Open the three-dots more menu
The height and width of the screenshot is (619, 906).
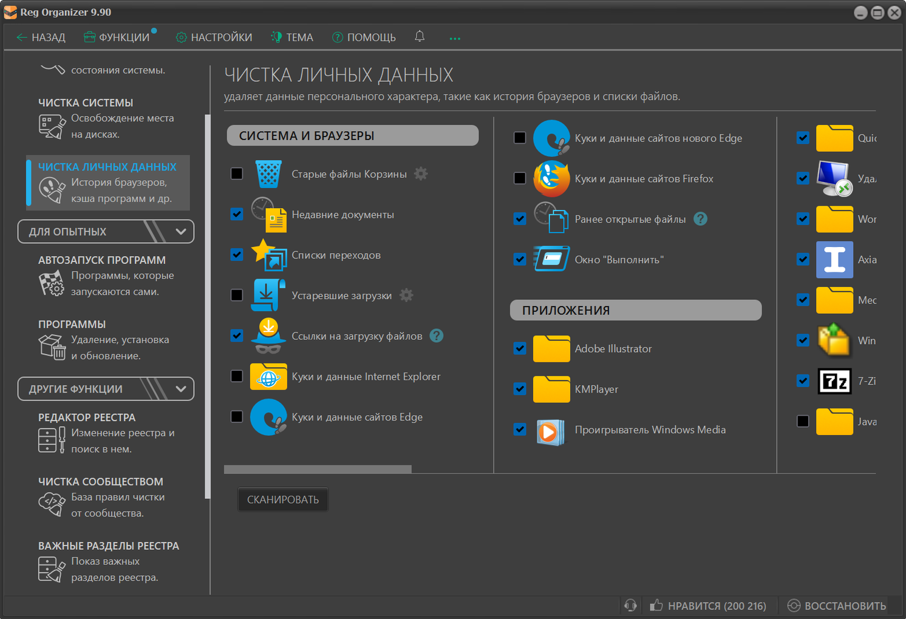click(x=455, y=38)
